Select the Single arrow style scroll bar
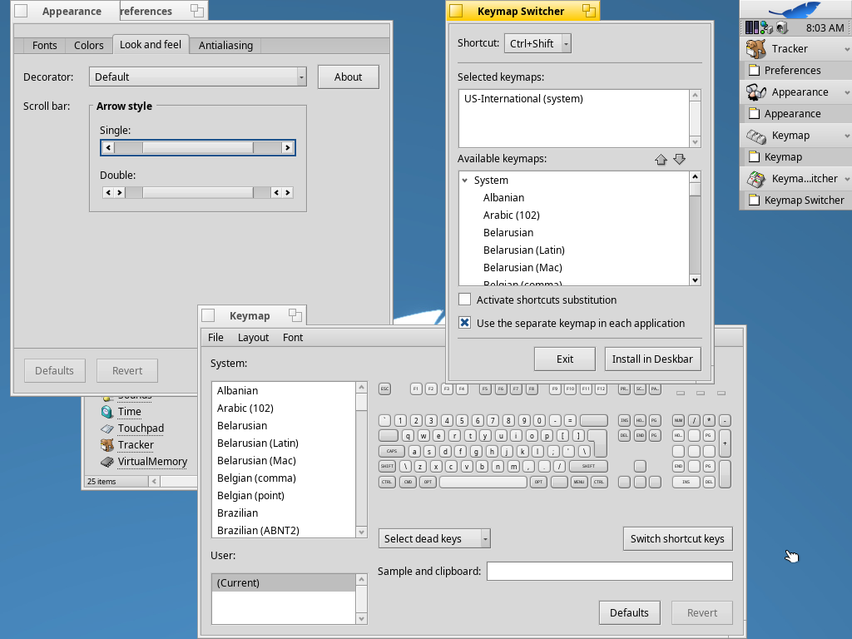The height and width of the screenshot is (639, 852). coord(198,148)
